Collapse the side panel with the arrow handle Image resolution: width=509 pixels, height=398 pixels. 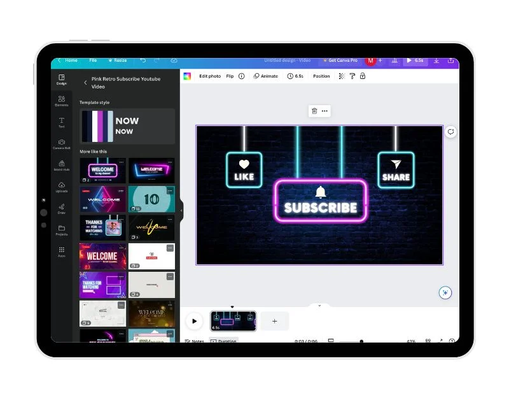click(x=181, y=210)
